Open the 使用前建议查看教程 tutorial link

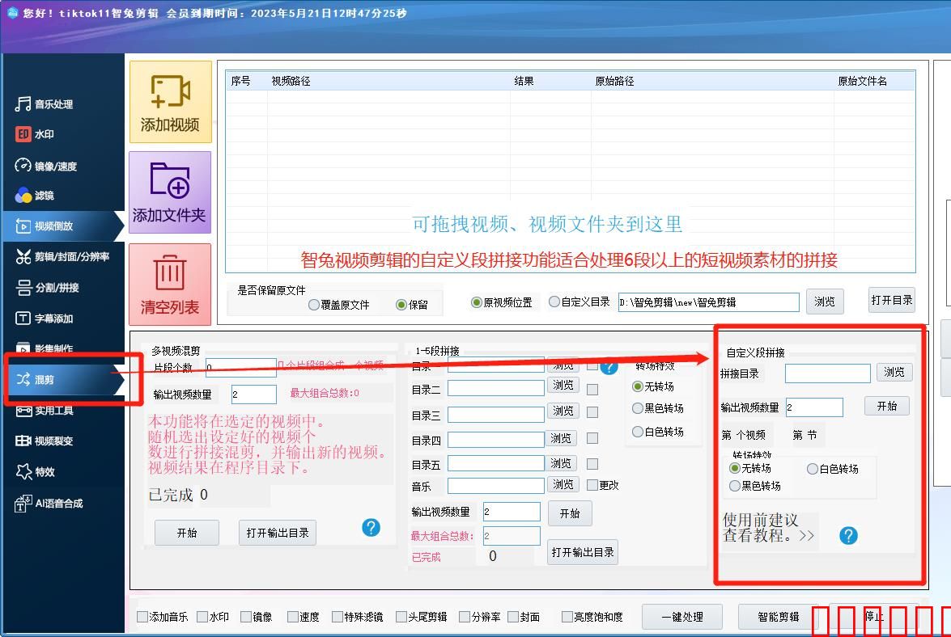click(768, 527)
